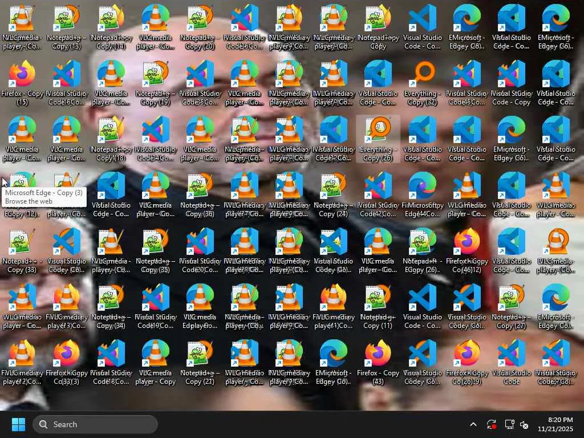
Task: Select the Notepad++ Copy (11) icon
Action: pyautogui.click(x=378, y=306)
